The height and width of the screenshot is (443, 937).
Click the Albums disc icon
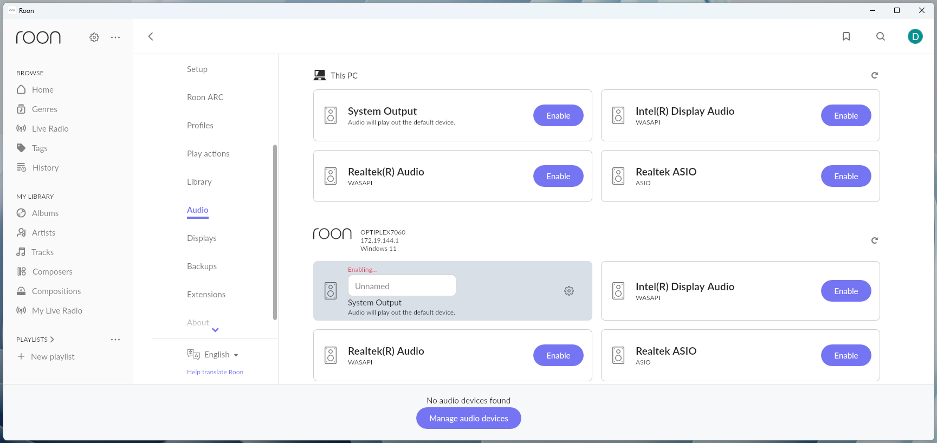point(21,213)
